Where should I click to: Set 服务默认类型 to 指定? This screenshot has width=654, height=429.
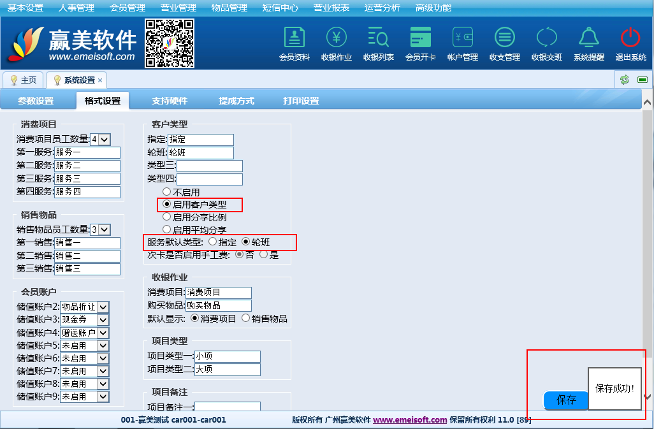212,242
